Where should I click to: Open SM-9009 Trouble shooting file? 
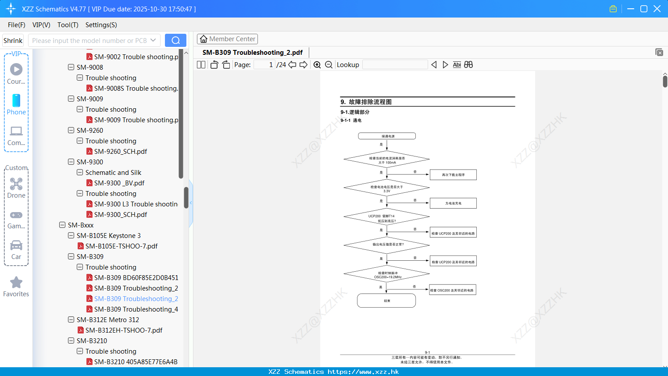tap(132, 120)
